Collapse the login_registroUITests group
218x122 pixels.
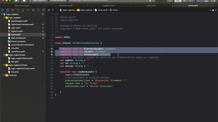pos(4,65)
